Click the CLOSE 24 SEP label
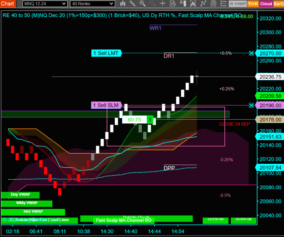 tap(234, 124)
